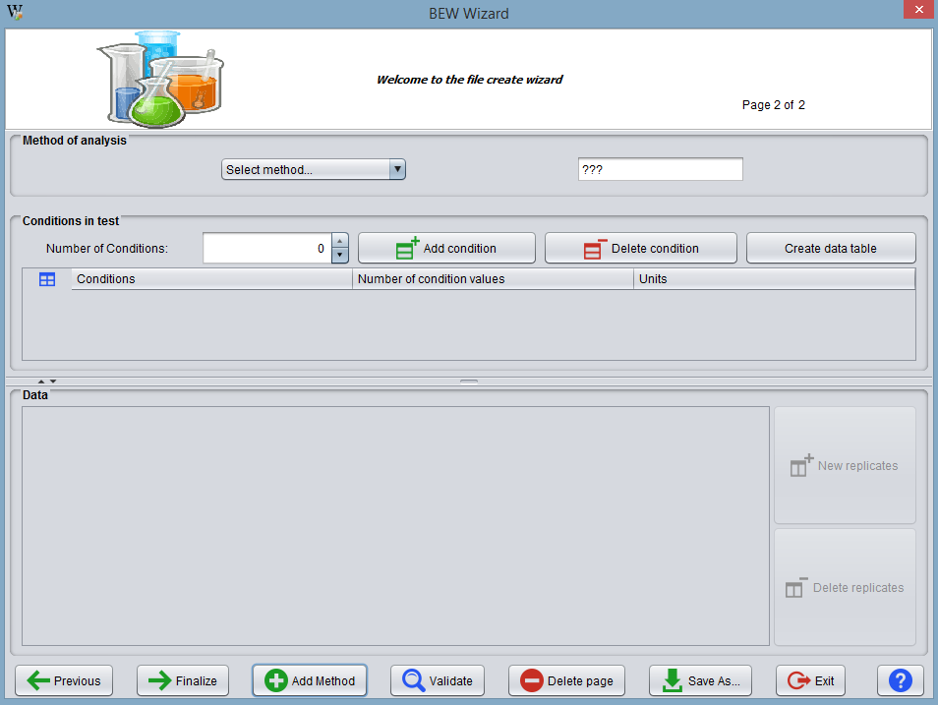Click the Delete page button
This screenshot has width=938, height=705.
coord(566,680)
